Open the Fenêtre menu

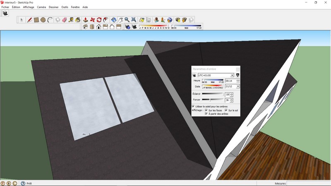[75, 7]
